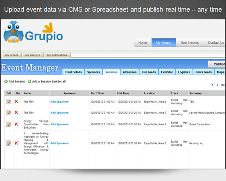Open the Event Details tab

click(x=73, y=72)
